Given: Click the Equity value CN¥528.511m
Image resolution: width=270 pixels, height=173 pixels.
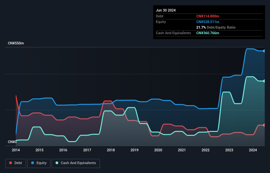Looking at the screenshot, I should [x=208, y=22].
